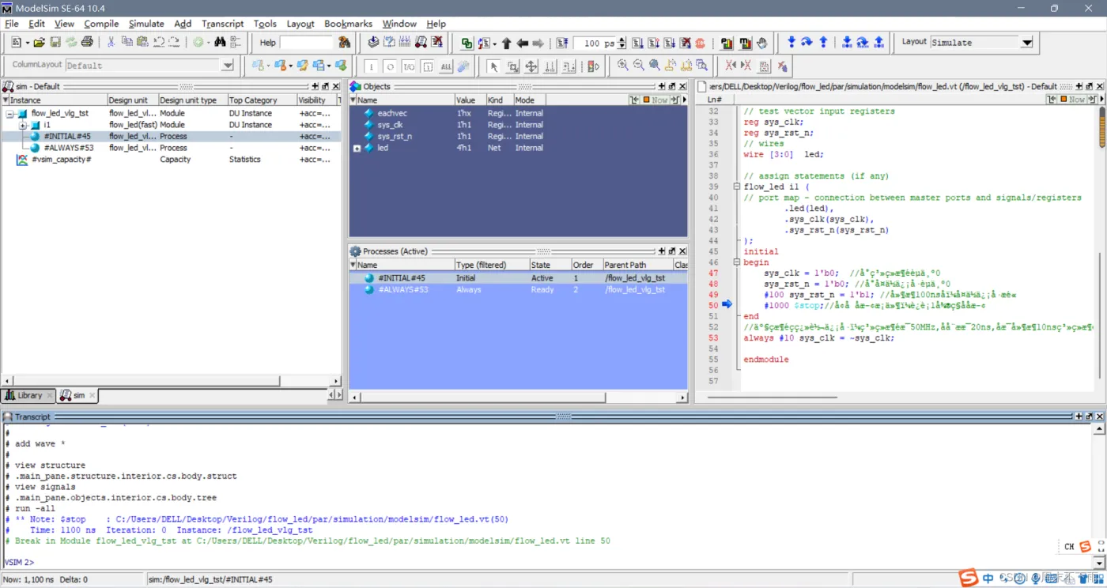1107x588 pixels.
Task: Increase the run length stepper up arrow
Action: [x=622, y=40]
